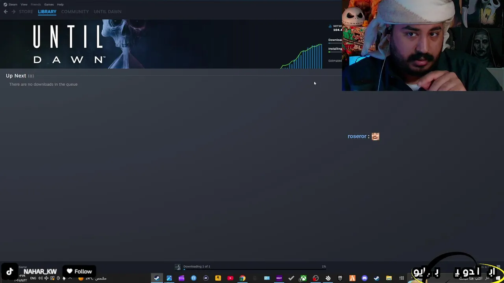The height and width of the screenshot is (283, 504).
Task: Open Steam from the taskbar
Action: click(x=157, y=278)
